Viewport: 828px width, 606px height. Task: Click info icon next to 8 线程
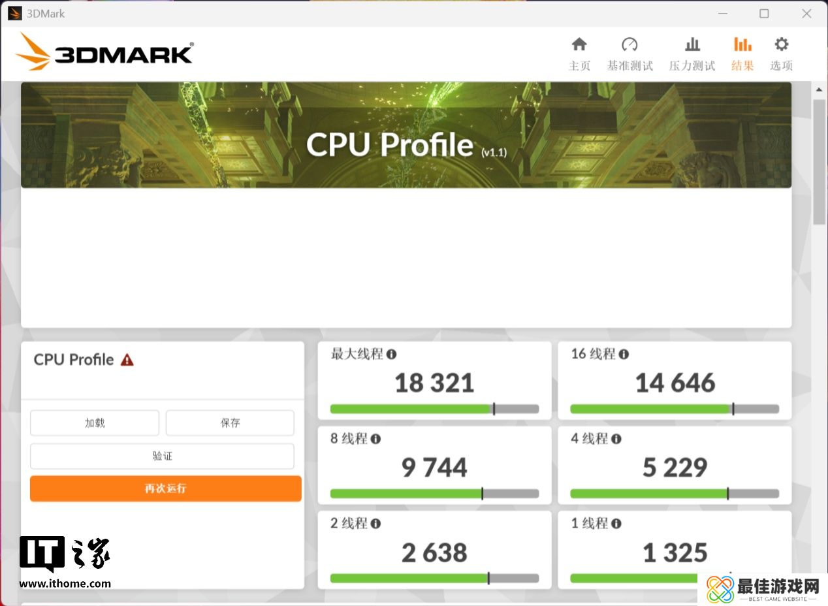375,439
